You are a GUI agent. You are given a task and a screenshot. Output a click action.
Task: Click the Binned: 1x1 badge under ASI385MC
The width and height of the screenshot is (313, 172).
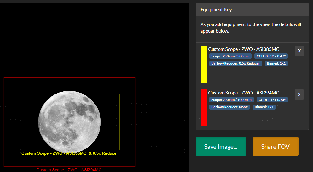pos(276,63)
